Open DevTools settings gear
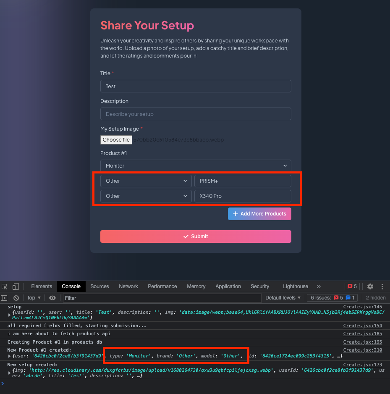This screenshot has height=394, width=390. click(x=370, y=286)
